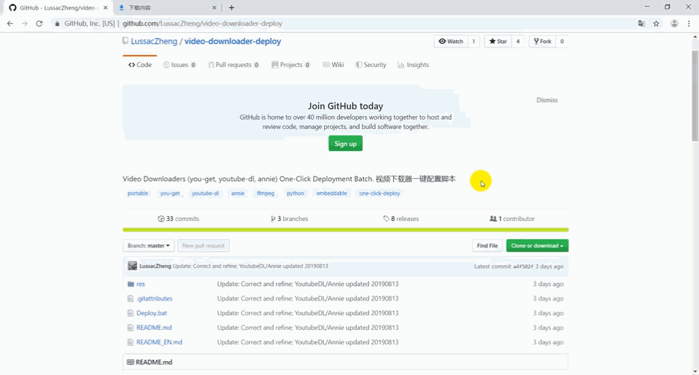699x375 pixels.
Task: Click the Deploy.bat file icon
Action: [x=131, y=313]
